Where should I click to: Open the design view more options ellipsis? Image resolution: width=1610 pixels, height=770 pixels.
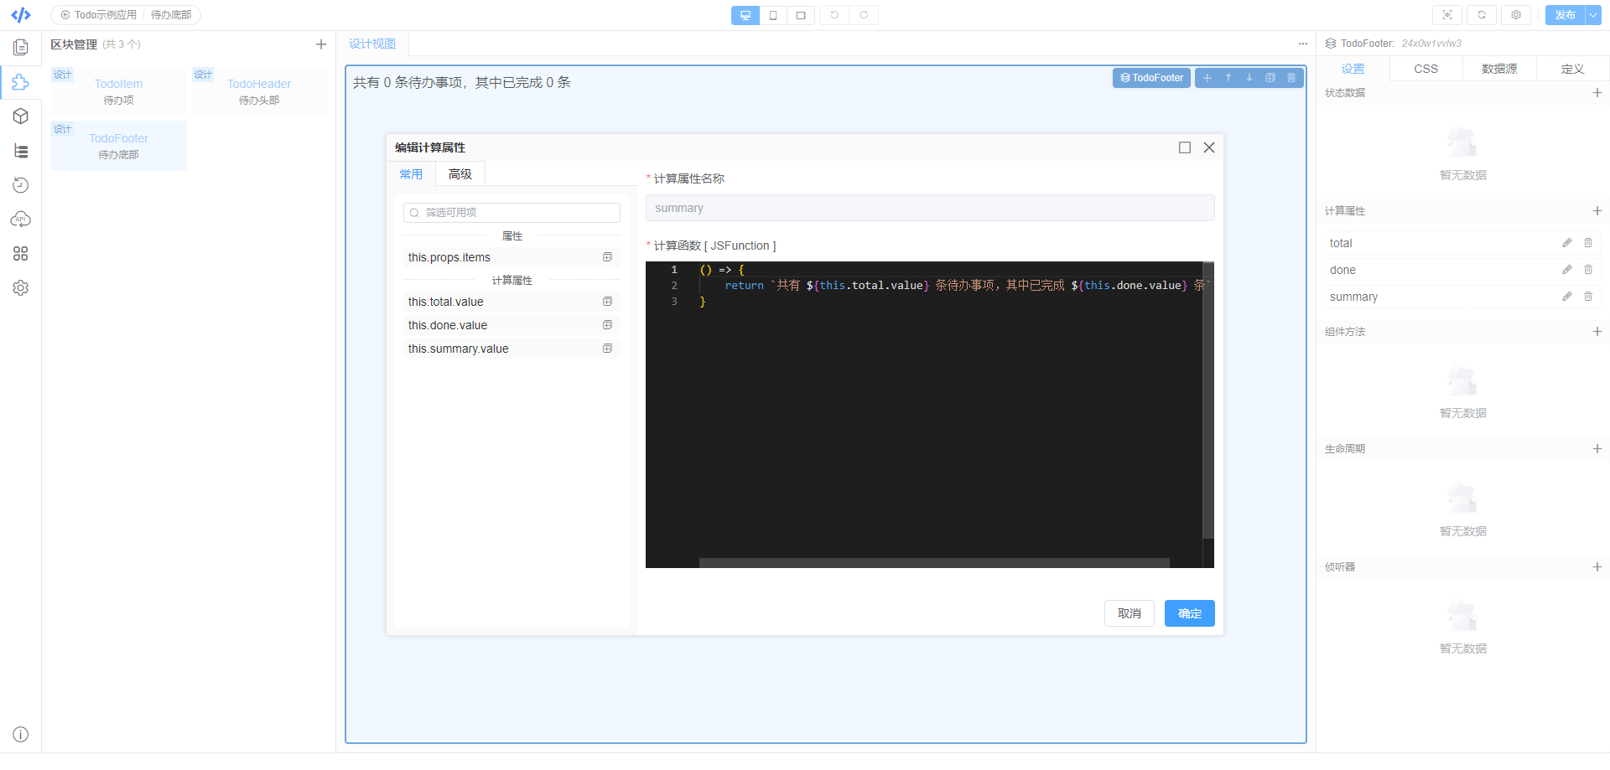click(x=1303, y=44)
